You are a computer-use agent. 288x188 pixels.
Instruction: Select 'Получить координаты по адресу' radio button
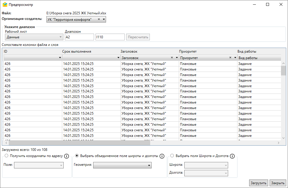tap(7, 156)
